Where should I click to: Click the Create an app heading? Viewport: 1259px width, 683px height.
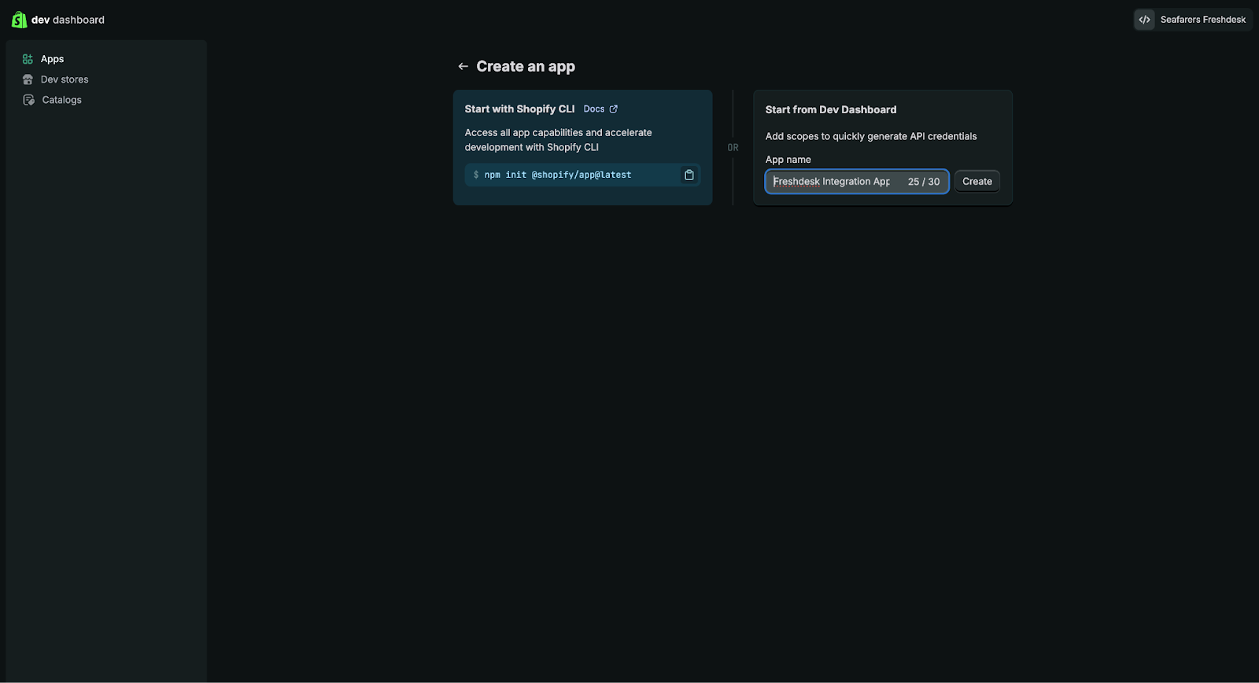[x=526, y=66]
